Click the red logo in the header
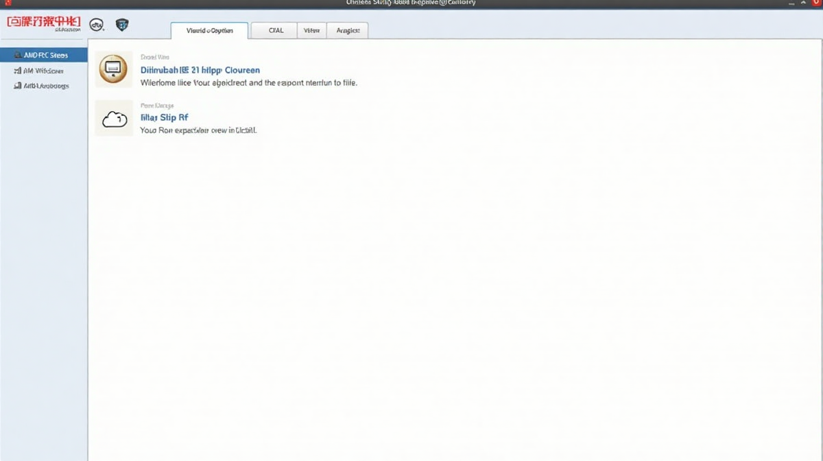The image size is (823, 461). click(x=44, y=23)
